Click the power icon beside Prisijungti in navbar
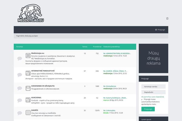Screen dimensions: 182x121 156,30
